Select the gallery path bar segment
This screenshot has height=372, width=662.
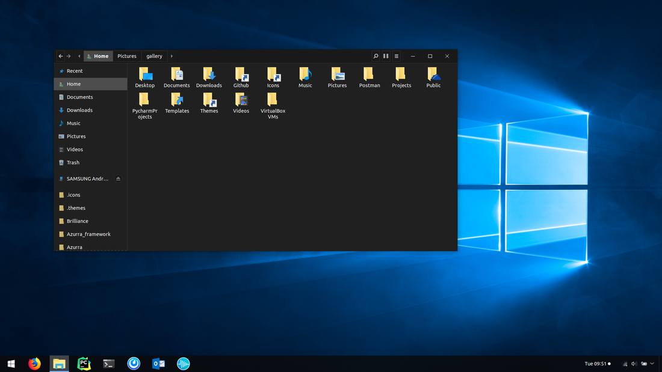154,56
